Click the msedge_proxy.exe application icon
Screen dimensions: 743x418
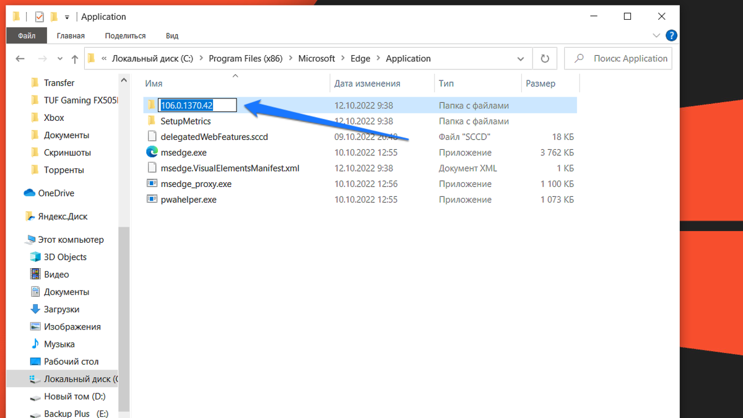(152, 183)
